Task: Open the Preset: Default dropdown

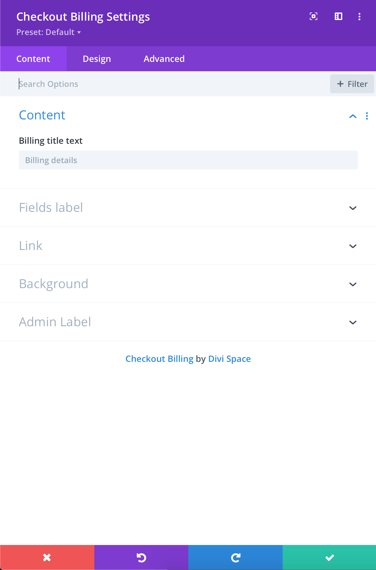Action: (49, 32)
